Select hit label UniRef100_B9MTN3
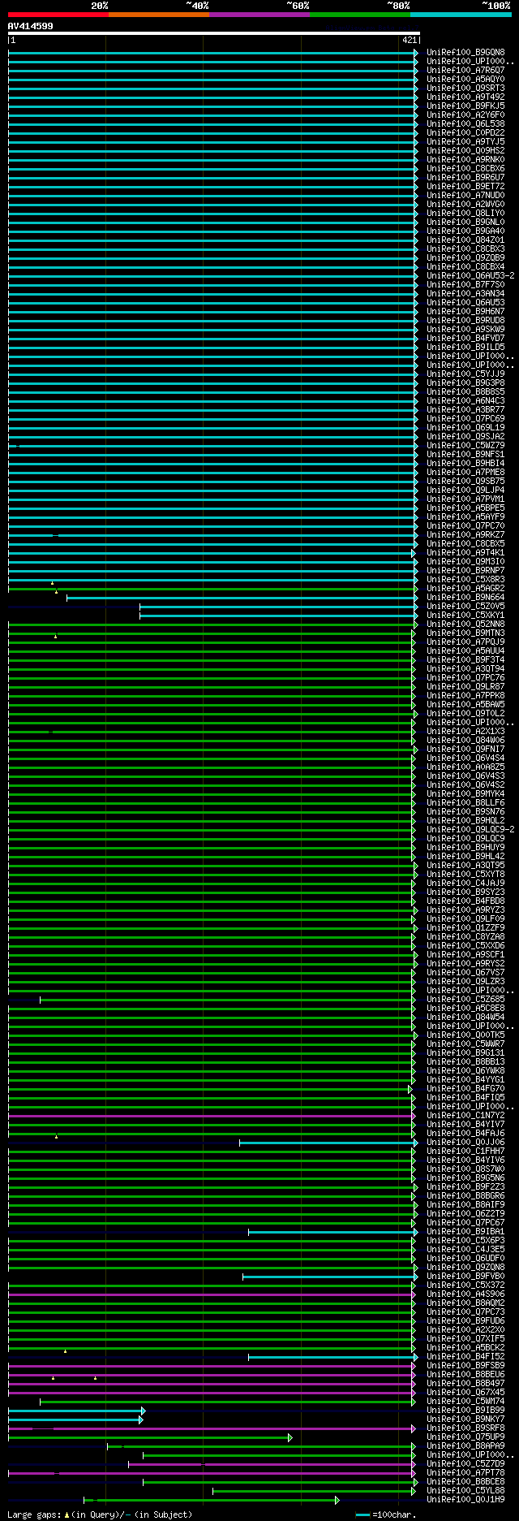 (465, 633)
